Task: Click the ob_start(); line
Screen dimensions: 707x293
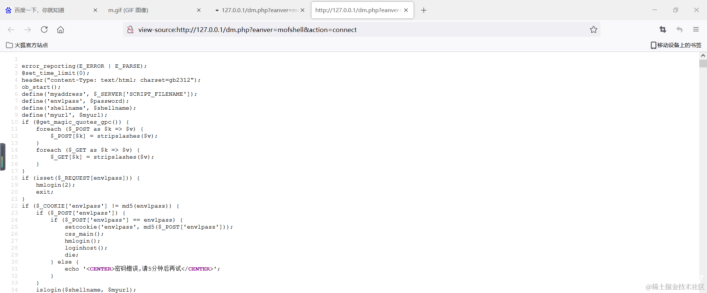Action: [41, 87]
